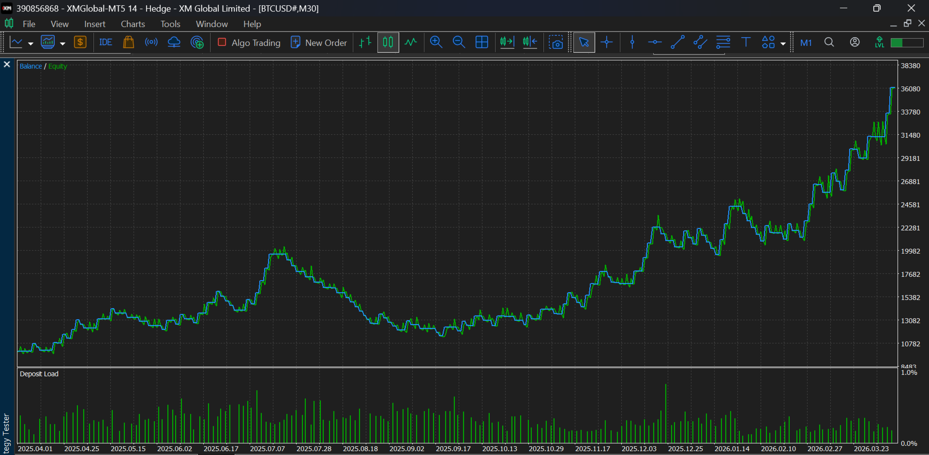Toggle chart shift from right edge
This screenshot has height=455, width=929.
point(530,43)
